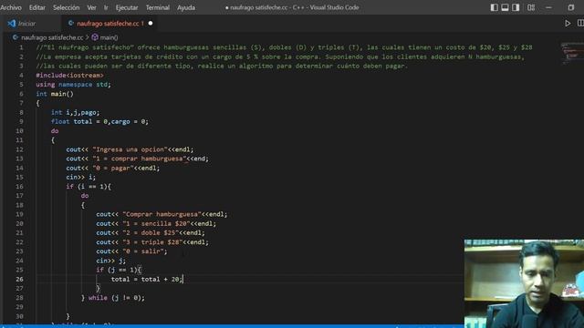Viewport: 584px width, 328px height.
Task: Open the Archivo menu
Action: coord(10,7)
